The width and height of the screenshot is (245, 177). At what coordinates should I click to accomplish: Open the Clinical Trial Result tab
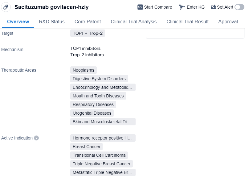187,22
